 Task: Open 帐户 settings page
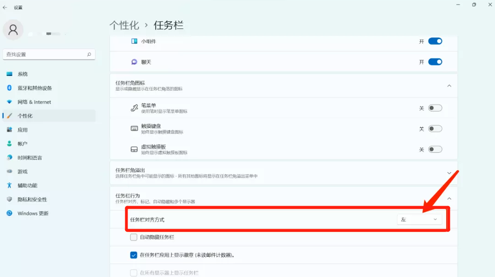(x=49, y=144)
